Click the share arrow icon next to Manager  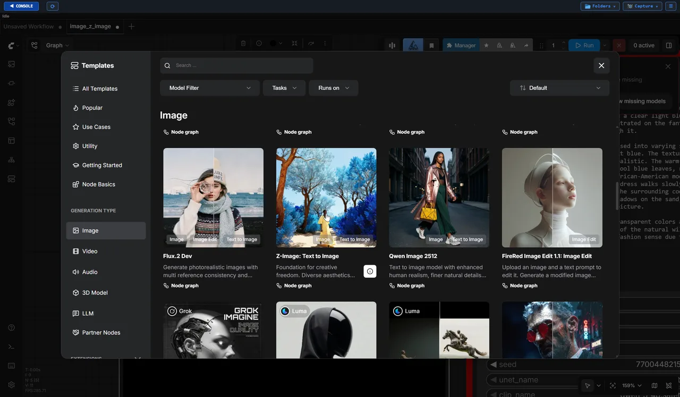[526, 46]
